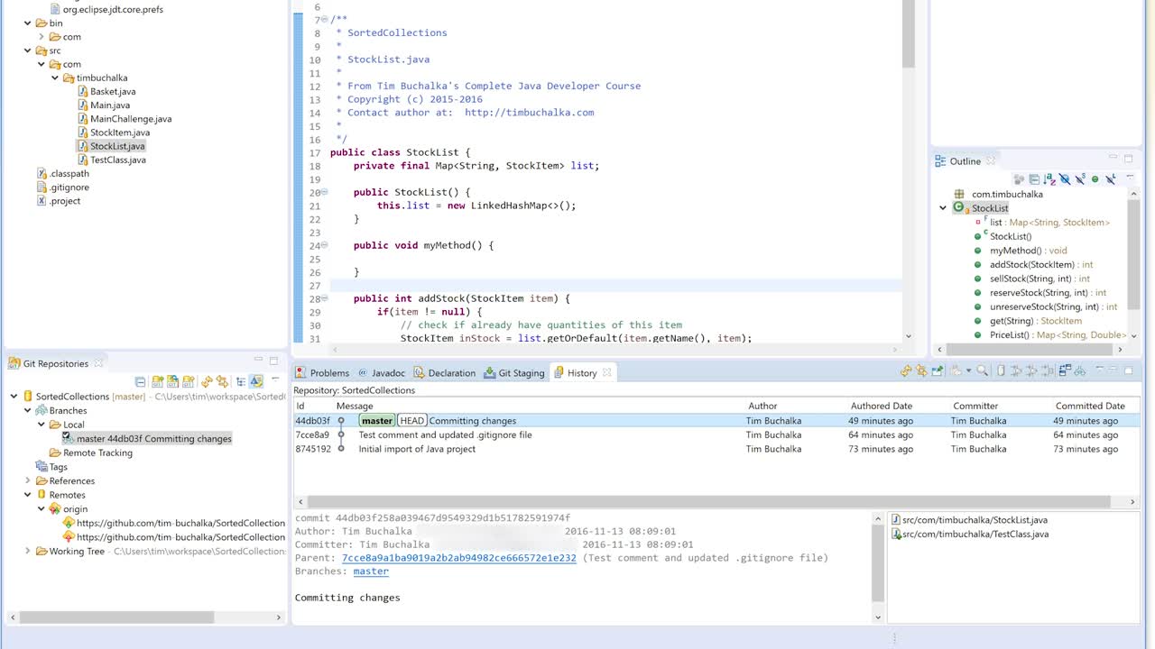Collapse SortedCollections repository node
Image resolution: width=1155 pixels, height=649 pixels.
click(x=14, y=397)
